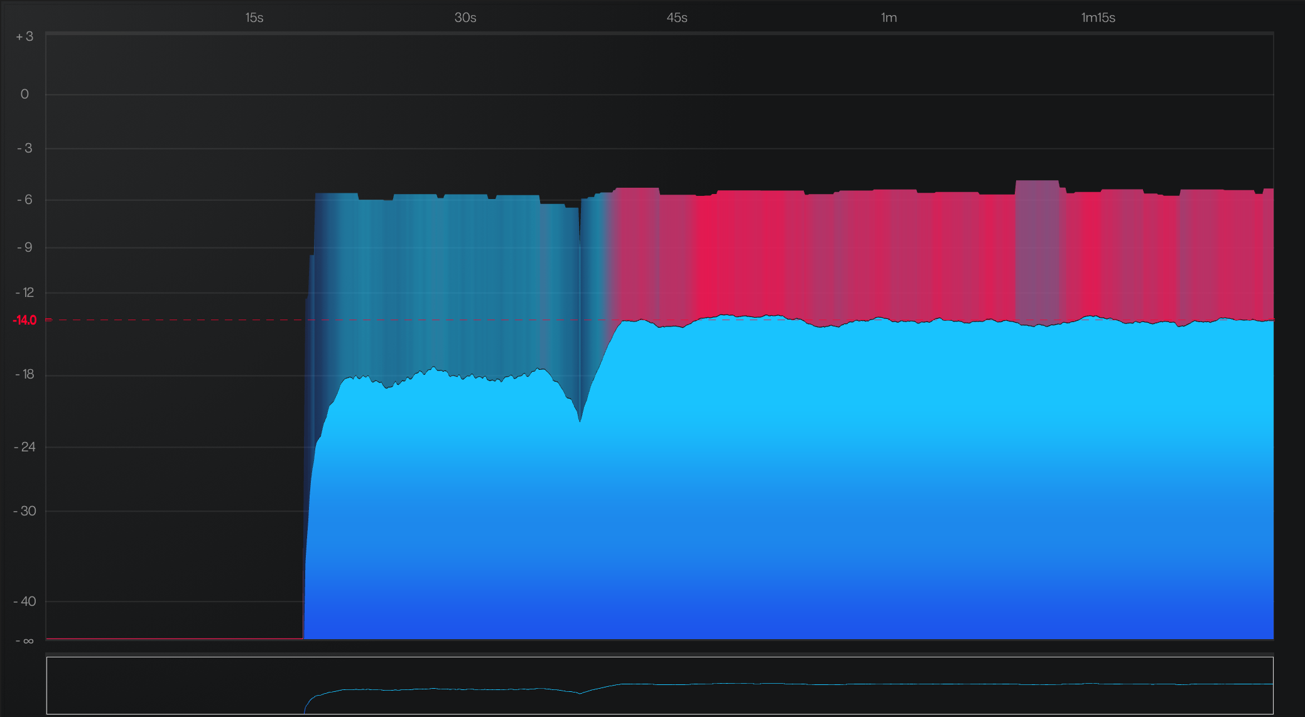
Task: Click the red -14.0 target level label
Action: 24,320
